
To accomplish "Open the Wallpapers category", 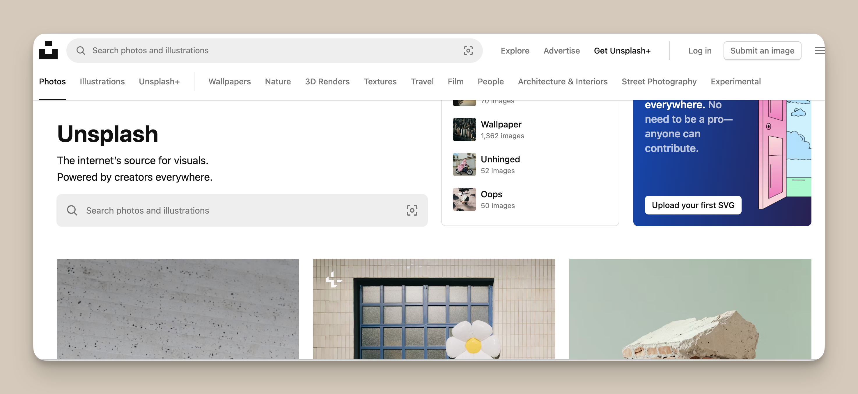I will pos(229,81).
